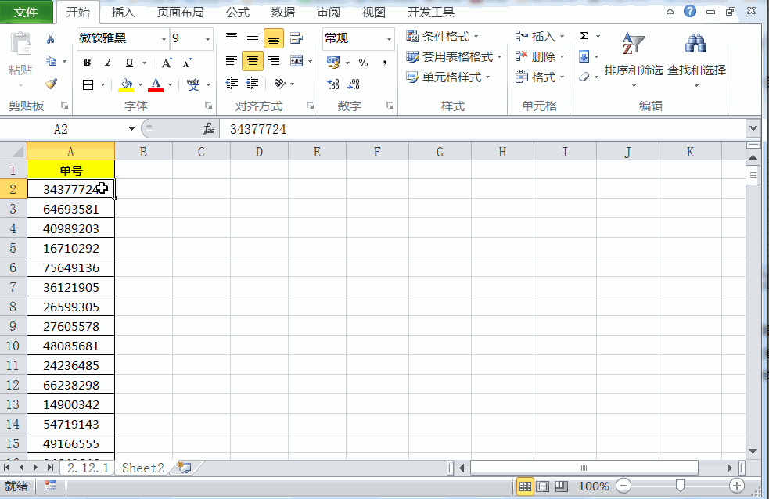Toggle align text left

click(x=232, y=61)
